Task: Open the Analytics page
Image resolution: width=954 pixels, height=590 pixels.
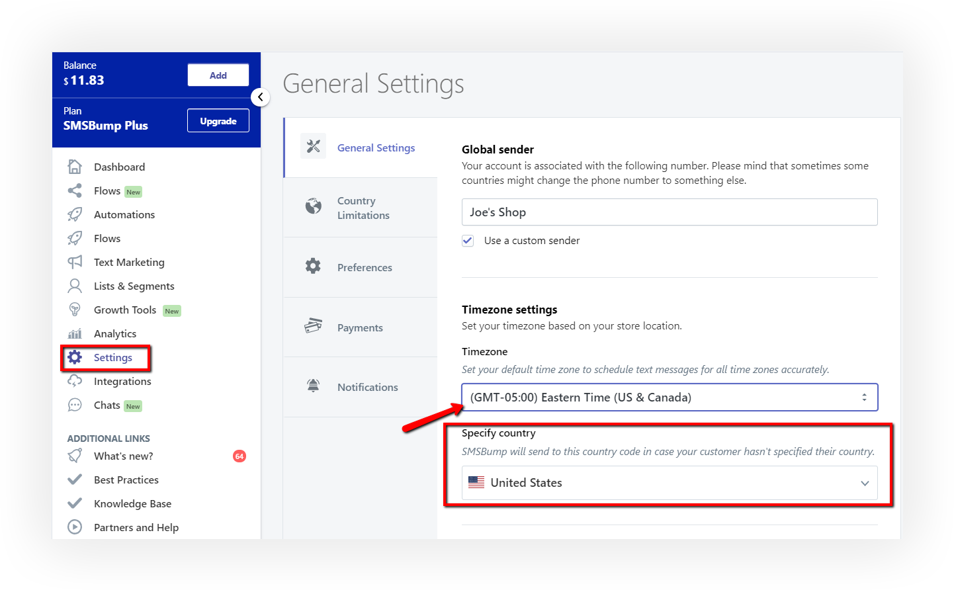Action: [115, 334]
